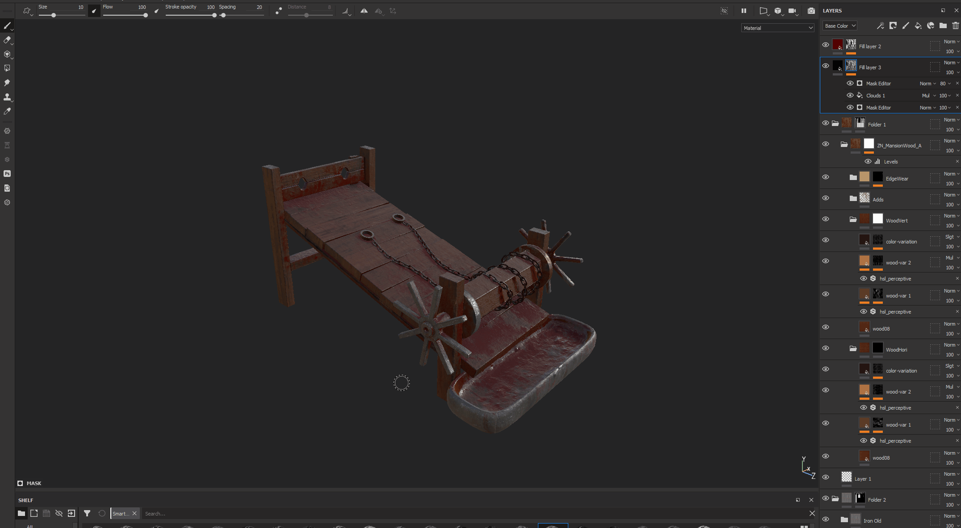Click the camera screenshot icon in viewport toolbar
961x528 pixels.
(x=811, y=11)
